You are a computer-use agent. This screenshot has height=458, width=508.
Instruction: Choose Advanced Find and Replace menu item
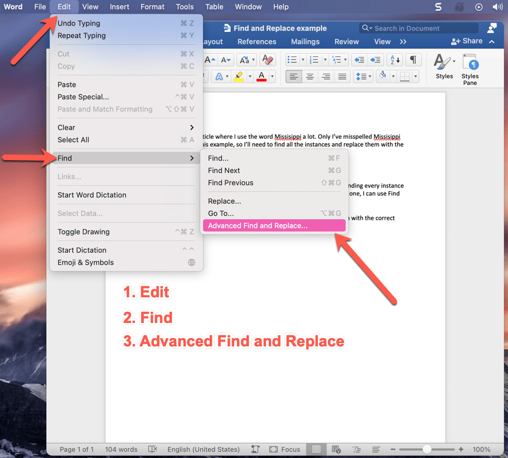(x=274, y=225)
